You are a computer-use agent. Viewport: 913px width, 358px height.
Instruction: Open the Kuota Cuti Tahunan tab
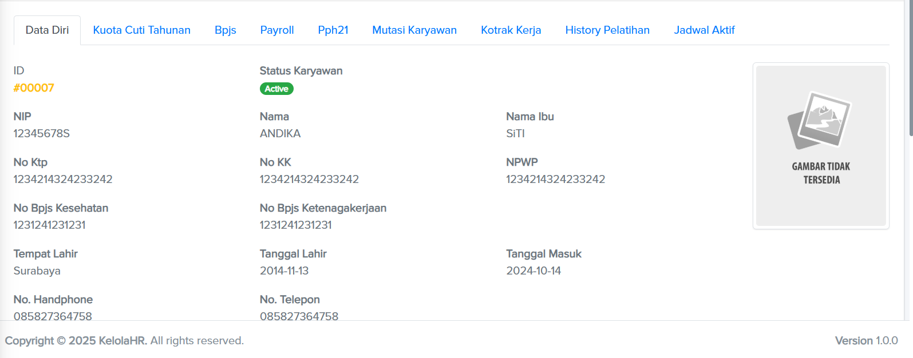pos(141,30)
